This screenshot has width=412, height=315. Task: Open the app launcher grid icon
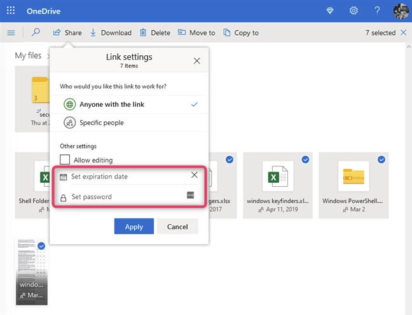coord(11,11)
